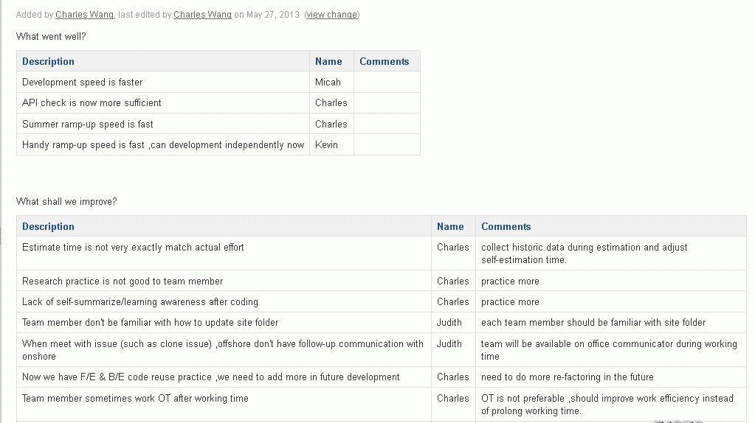
Task: Select 'need to do more re-factoring' comment
Action: (x=568, y=377)
